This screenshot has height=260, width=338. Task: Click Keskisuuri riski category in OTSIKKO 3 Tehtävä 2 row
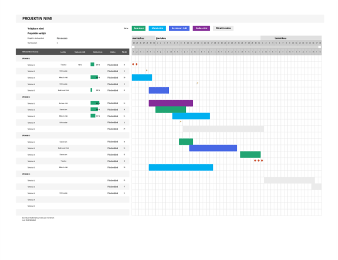point(64,148)
